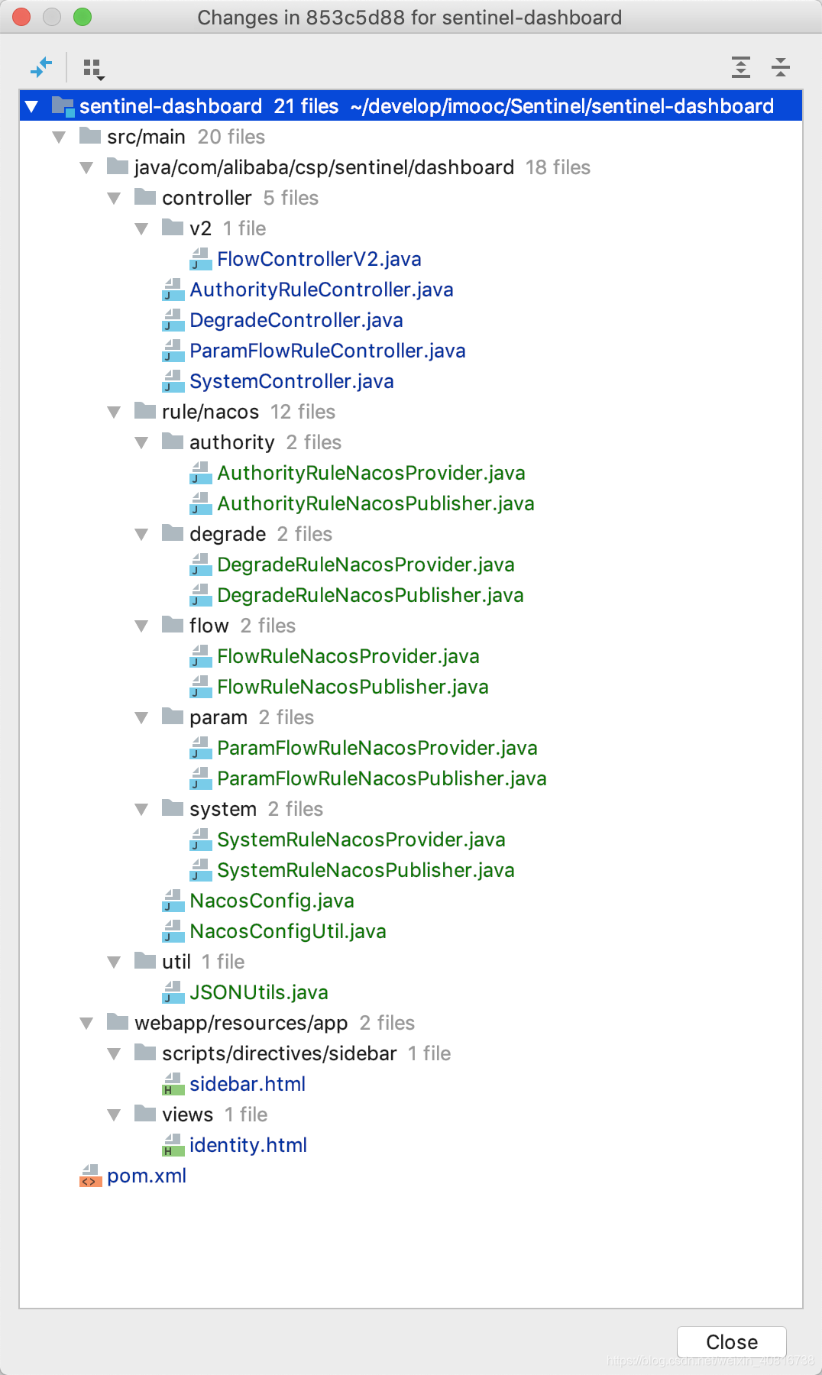Screen dimensions: 822x1375
Task: Select NacosConfigUtil.java file name
Action: [288, 931]
